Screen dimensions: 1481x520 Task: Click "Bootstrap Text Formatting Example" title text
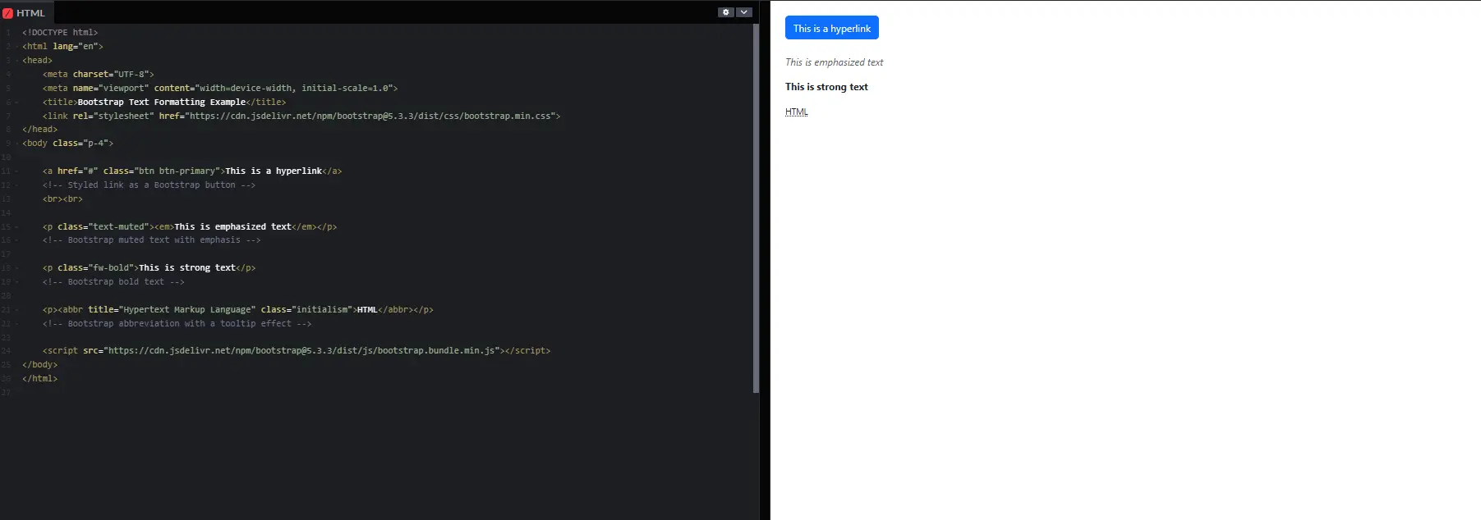click(x=162, y=103)
